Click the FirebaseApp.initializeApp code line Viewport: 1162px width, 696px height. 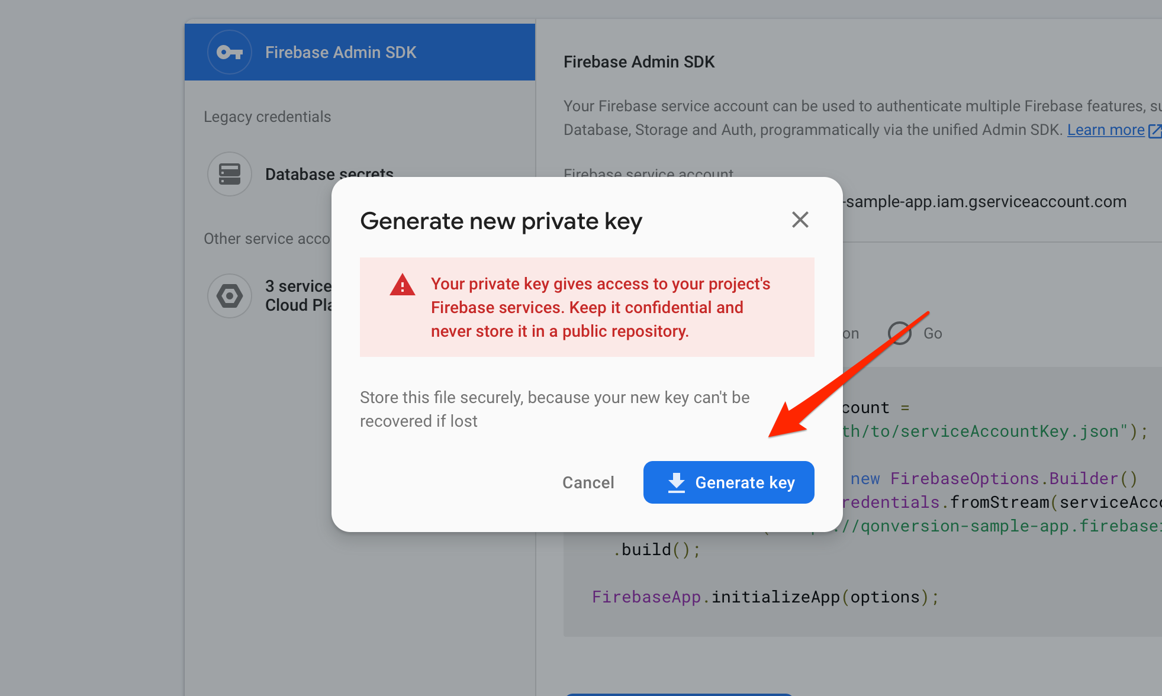(765, 597)
